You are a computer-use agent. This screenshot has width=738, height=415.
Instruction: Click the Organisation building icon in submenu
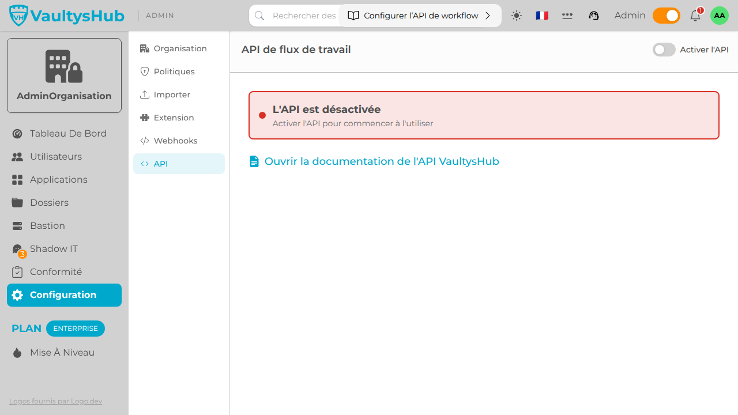(145, 48)
